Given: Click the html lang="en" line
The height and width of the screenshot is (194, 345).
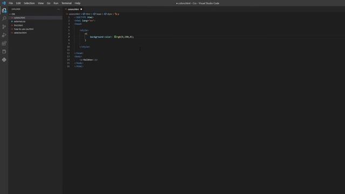Looking at the screenshot, I should (x=85, y=20).
